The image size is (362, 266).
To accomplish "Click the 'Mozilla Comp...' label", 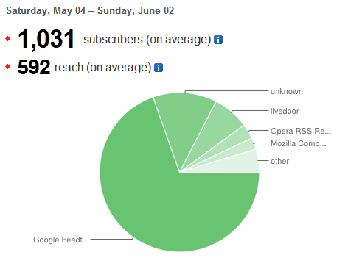I will coord(299,143).
